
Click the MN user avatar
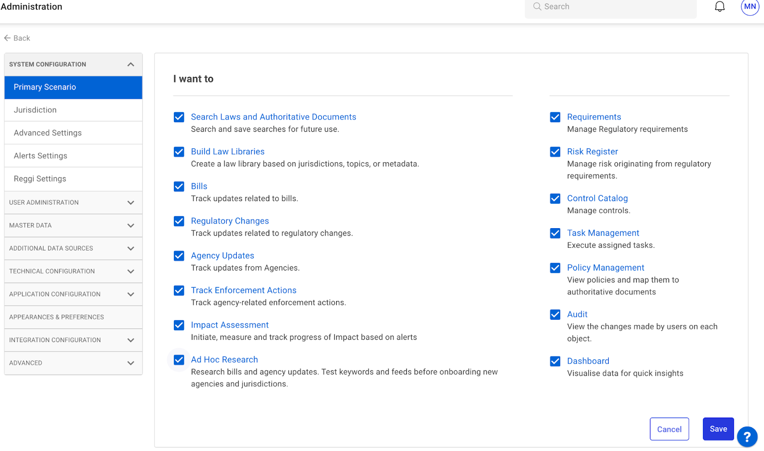click(x=750, y=7)
